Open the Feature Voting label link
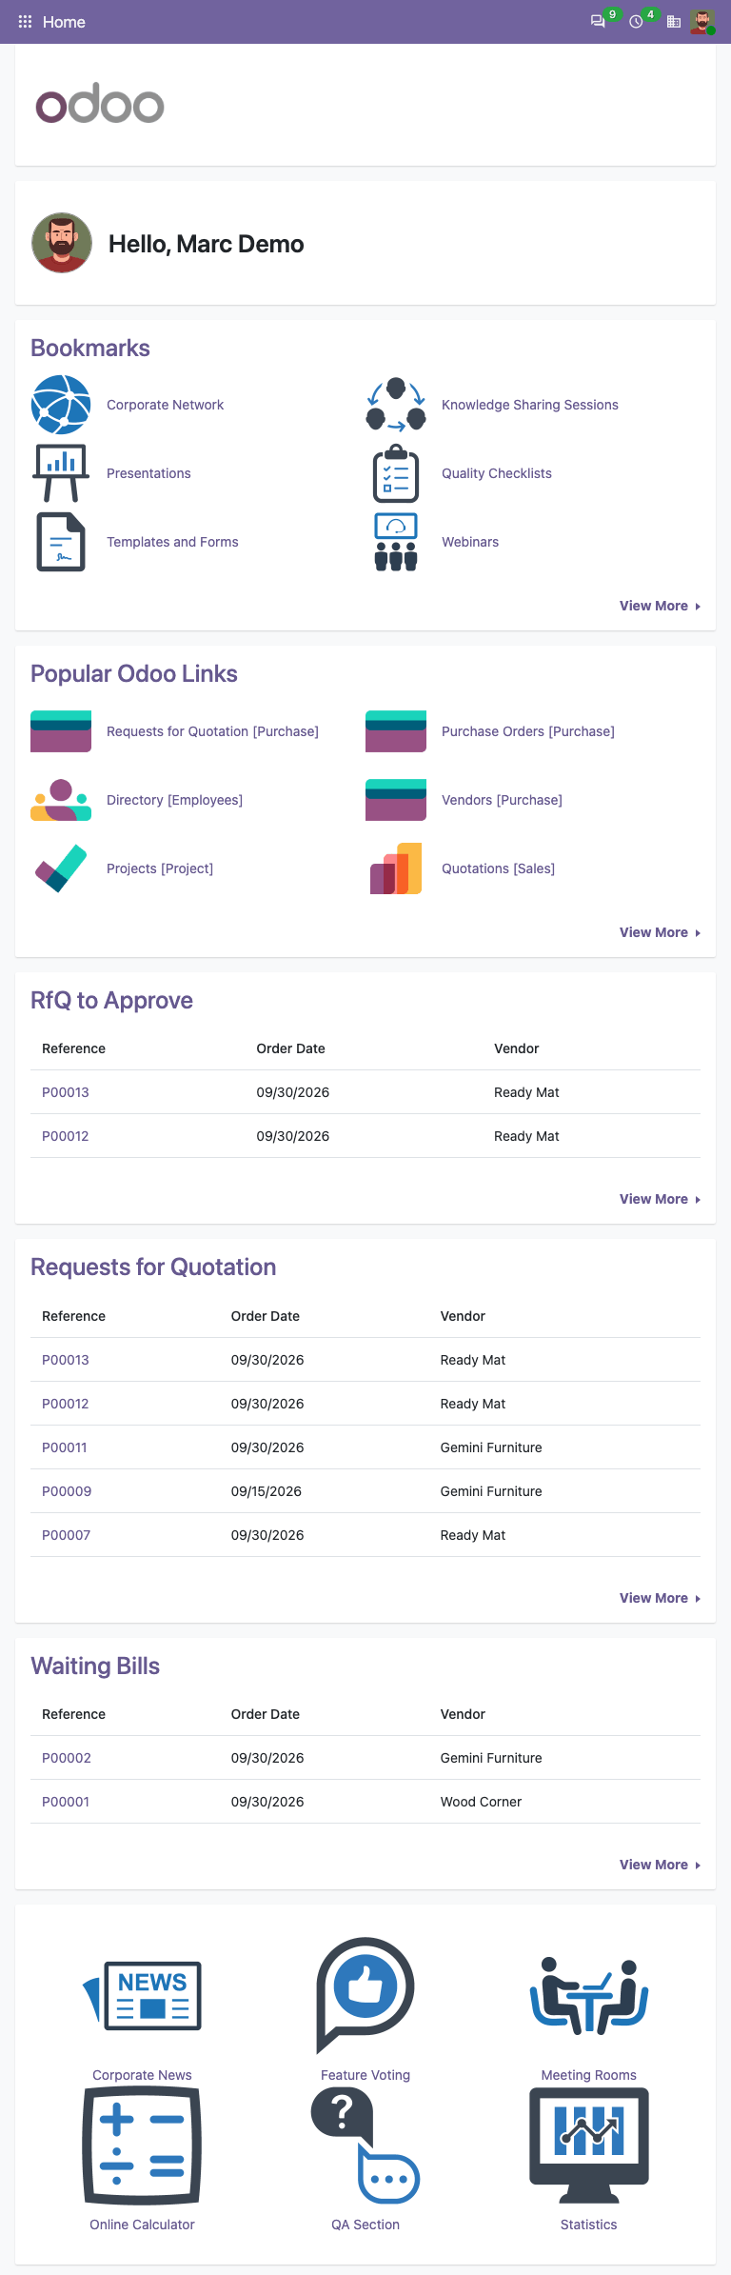The width and height of the screenshot is (731, 2275). click(365, 2075)
